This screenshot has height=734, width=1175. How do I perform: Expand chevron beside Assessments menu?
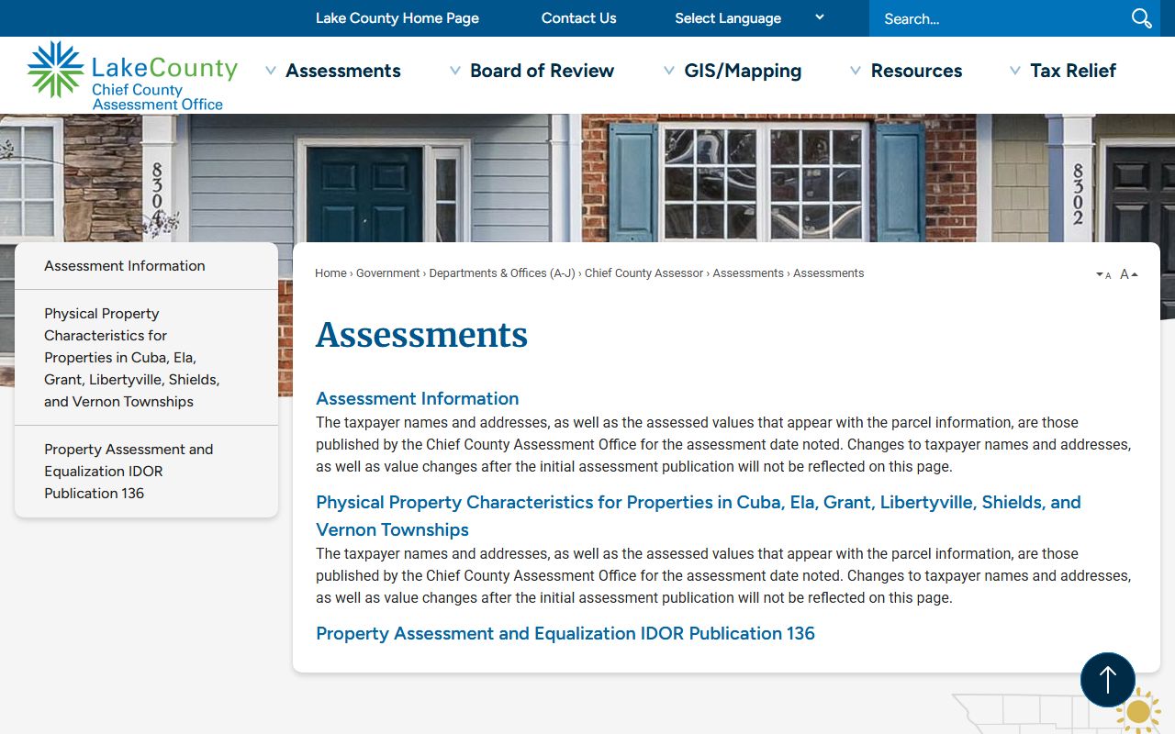[271, 71]
